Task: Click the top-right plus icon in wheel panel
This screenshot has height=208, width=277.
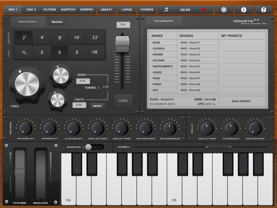Action: click(56, 146)
